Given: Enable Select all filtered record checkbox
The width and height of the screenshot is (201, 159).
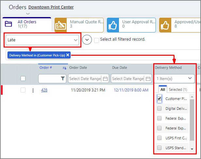Looking at the screenshot, I should (96, 40).
